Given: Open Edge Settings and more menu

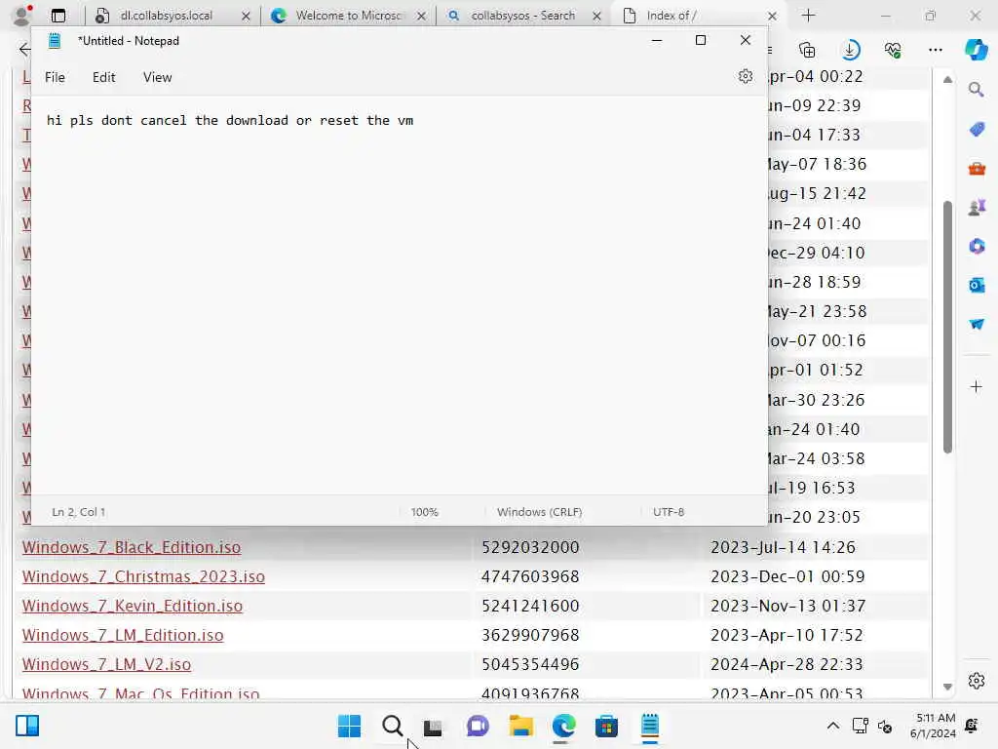Looking at the screenshot, I should tap(935, 50).
